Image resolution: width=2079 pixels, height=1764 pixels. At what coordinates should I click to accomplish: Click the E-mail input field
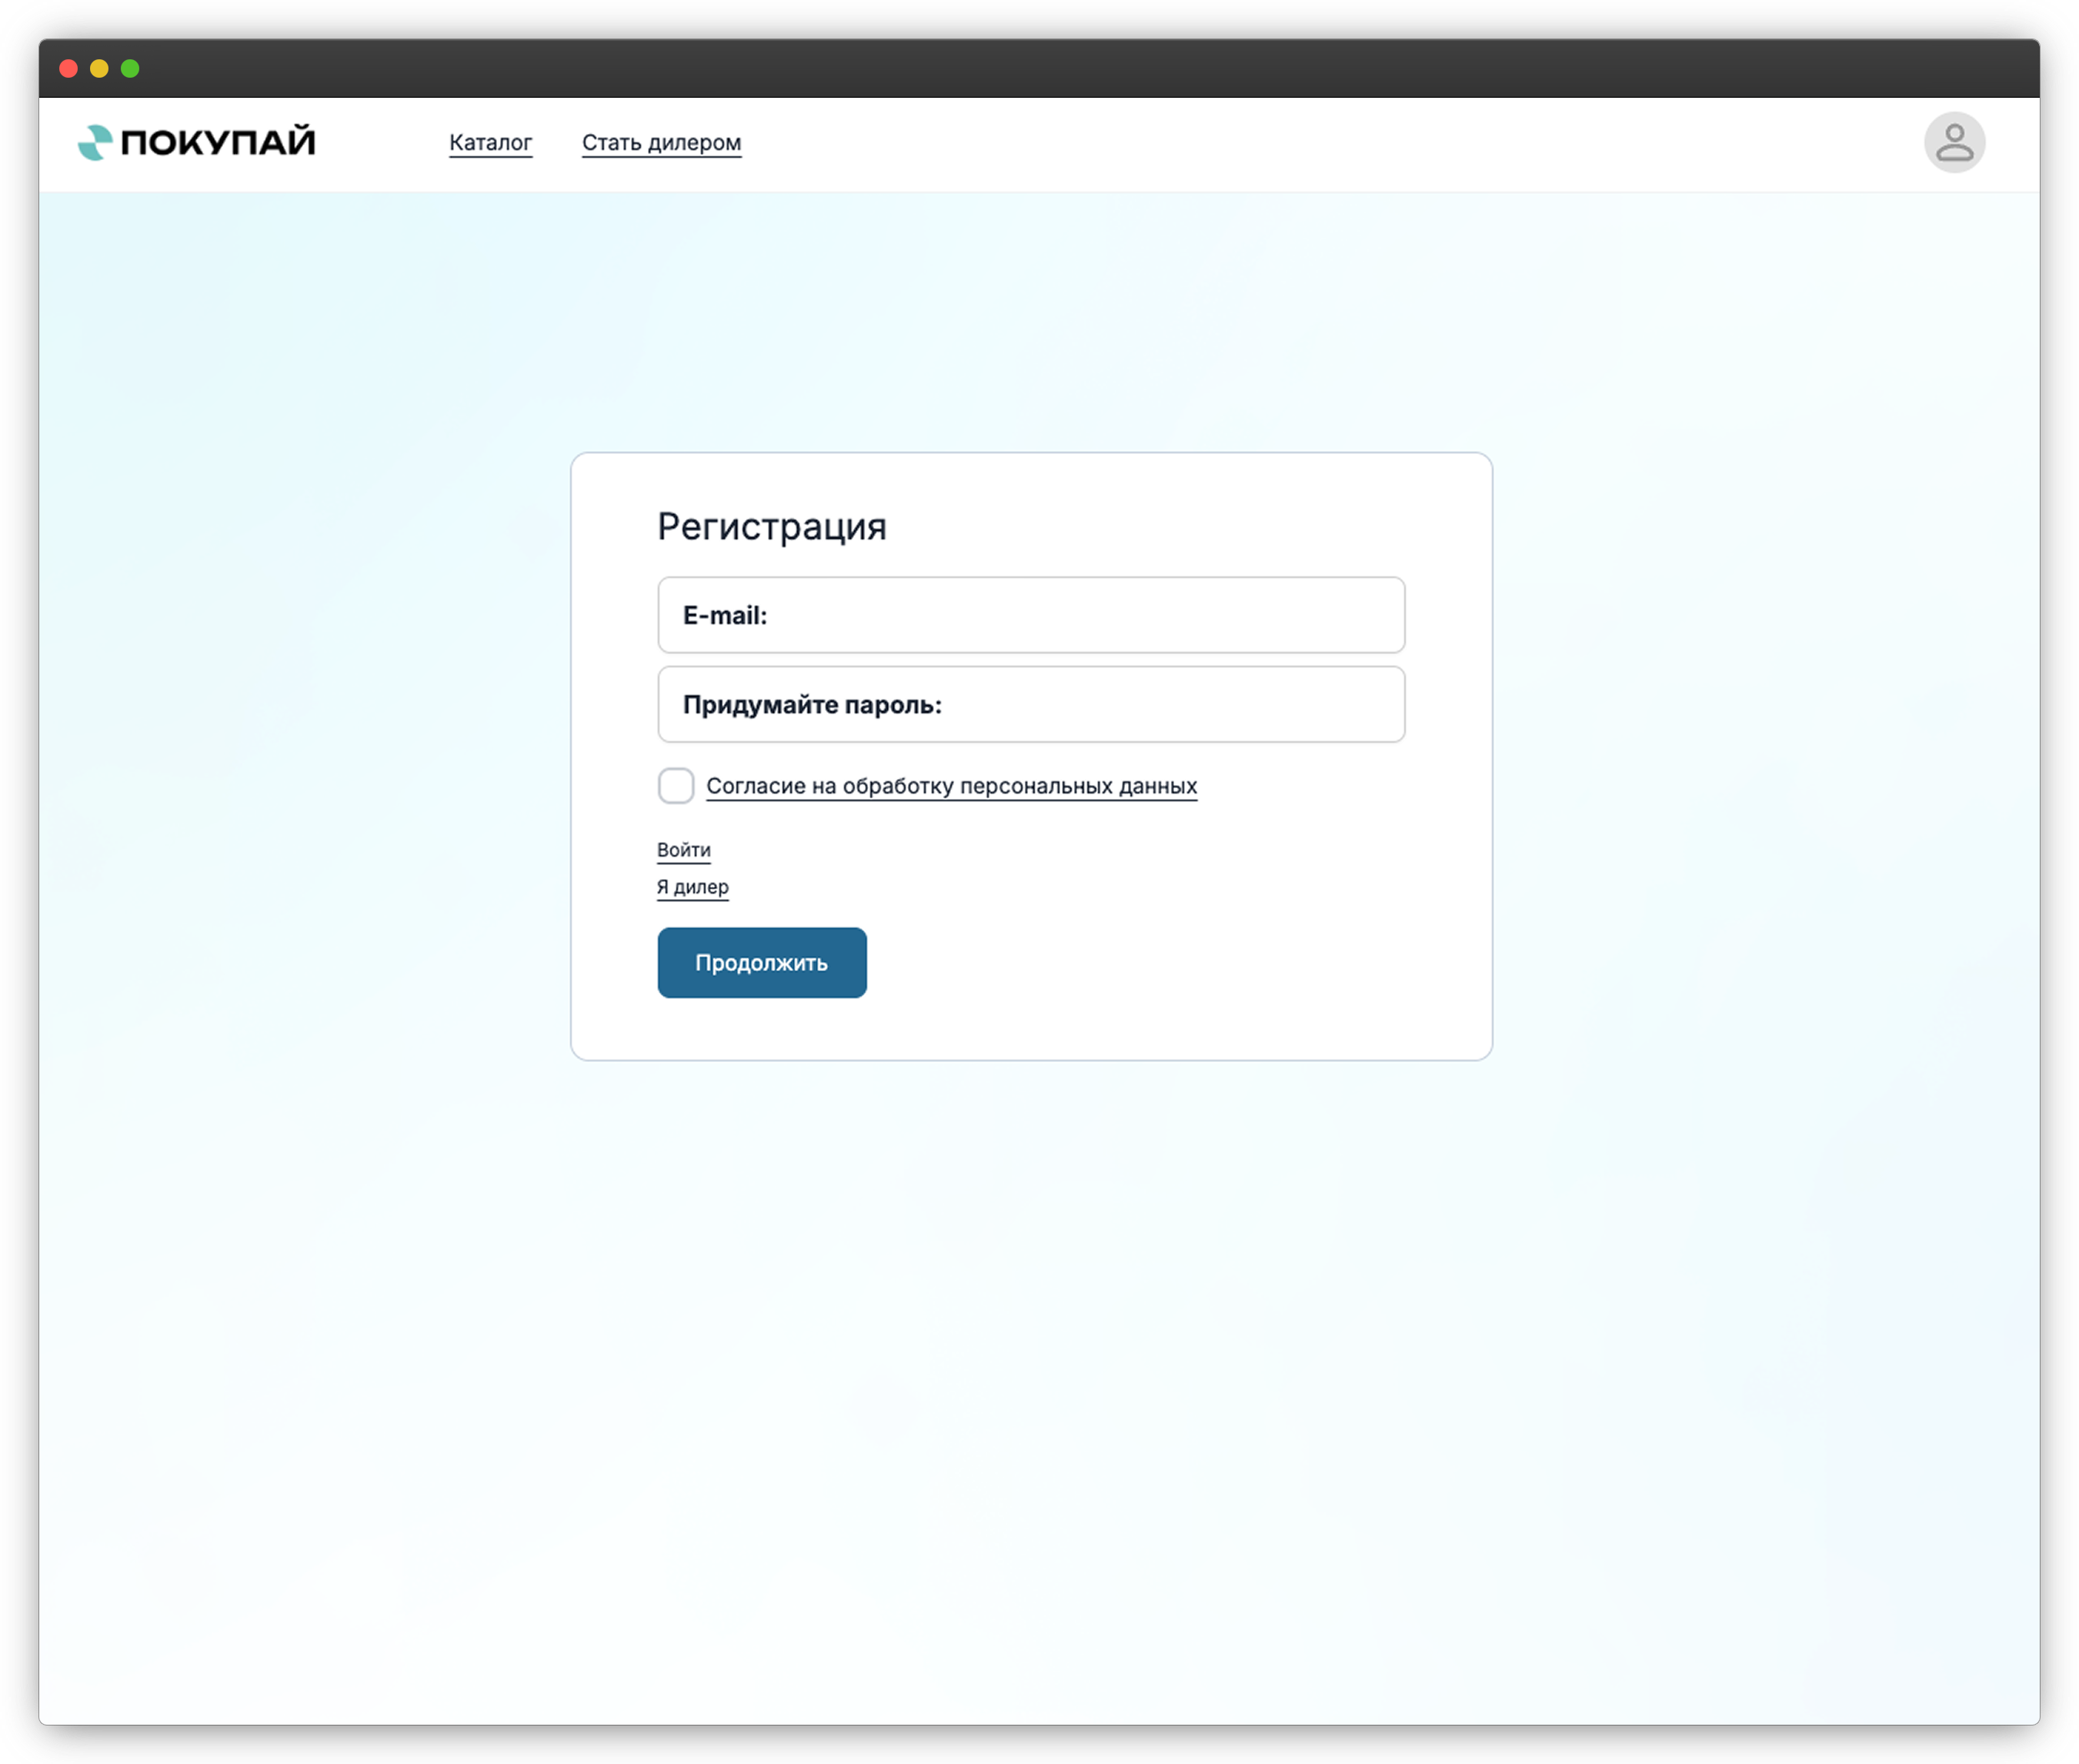(1030, 615)
